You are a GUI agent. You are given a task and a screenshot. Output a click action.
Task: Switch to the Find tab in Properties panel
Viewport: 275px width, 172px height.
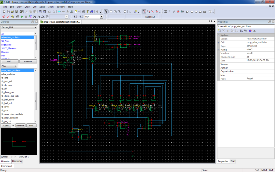233,161
